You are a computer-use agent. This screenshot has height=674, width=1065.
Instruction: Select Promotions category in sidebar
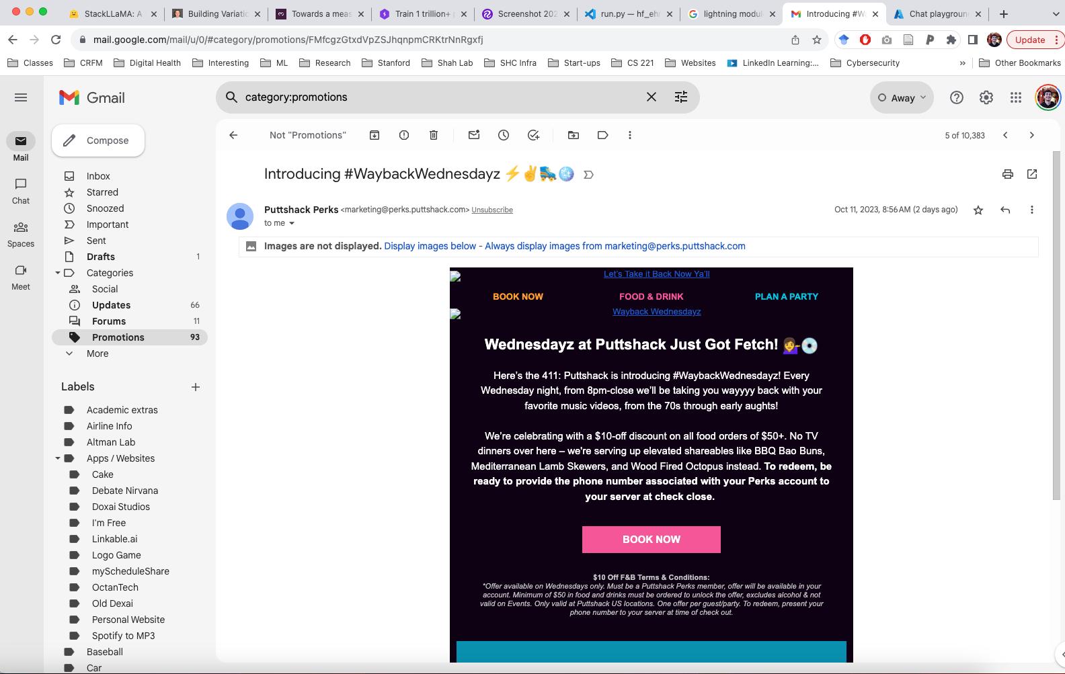coord(130,337)
